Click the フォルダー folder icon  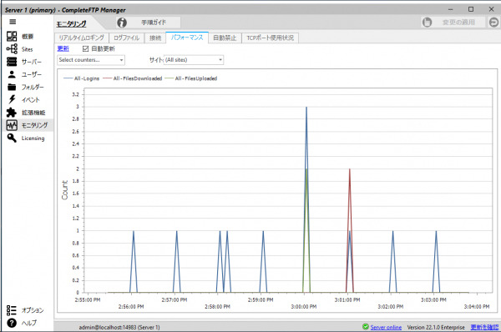[12, 87]
